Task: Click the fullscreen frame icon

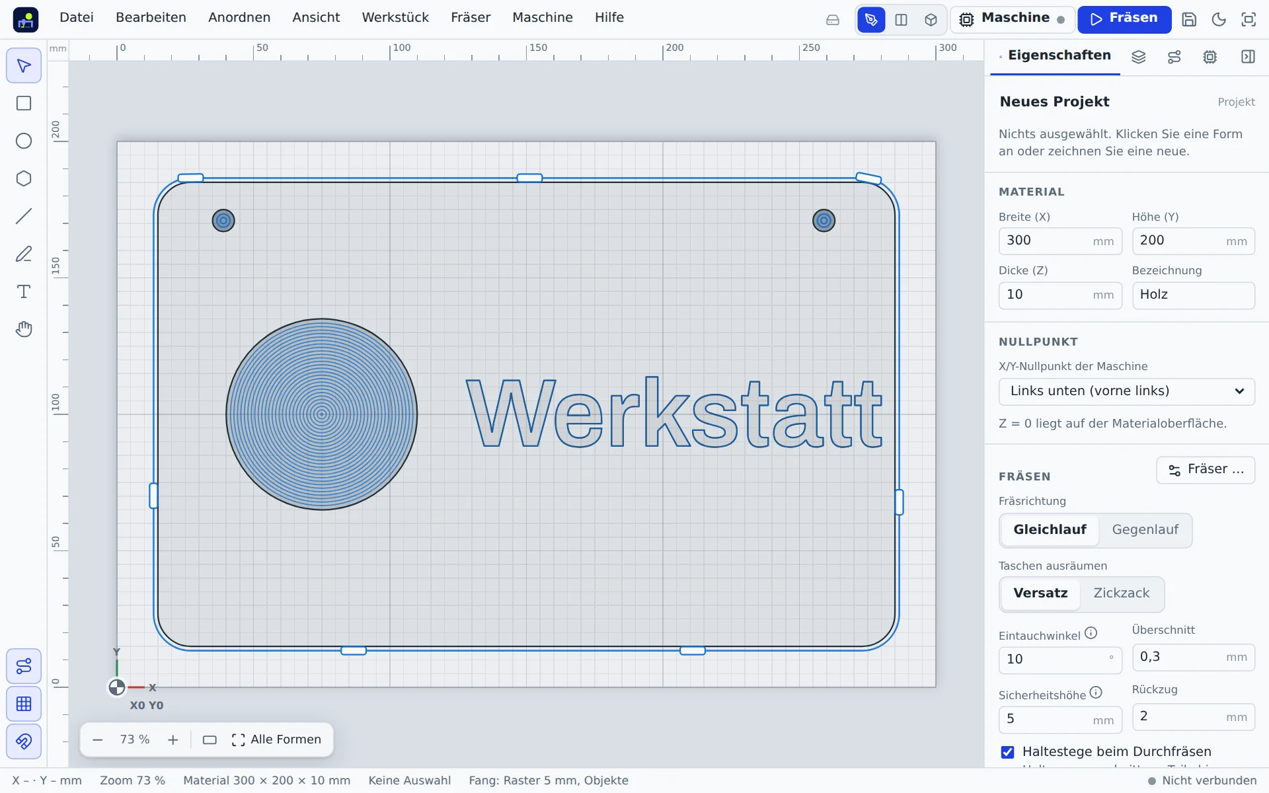Action: pos(1249,19)
